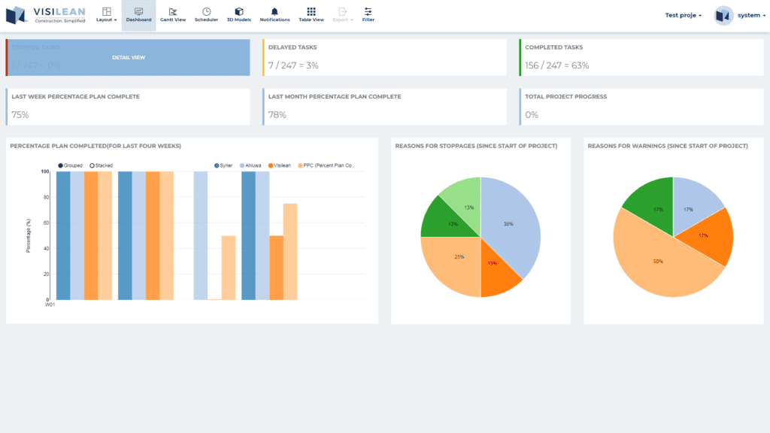
Task: Open the Completed Tasks card
Action: [x=641, y=57]
